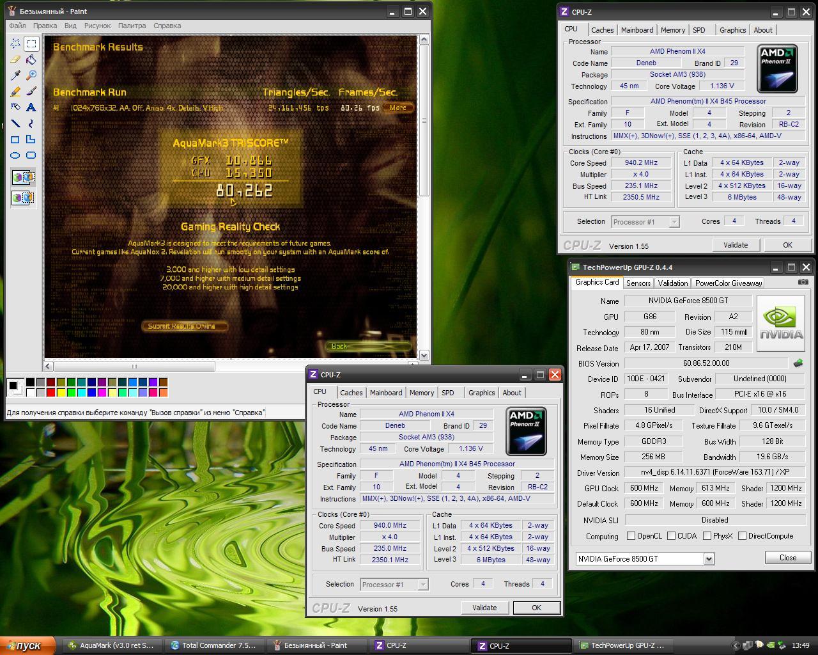Enable the OpenCL checkbox
The width and height of the screenshot is (818, 655).
pyautogui.click(x=631, y=536)
